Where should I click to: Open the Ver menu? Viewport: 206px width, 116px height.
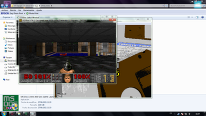pos(20,10)
